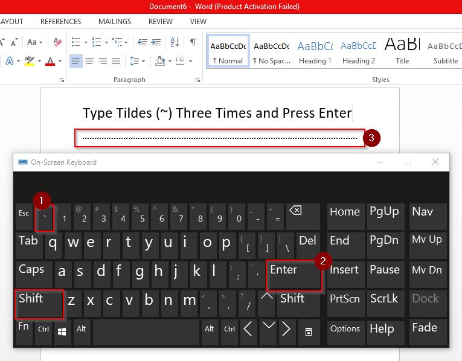Open the VIEW ribbon tab
The width and height of the screenshot is (462, 361).
198,22
